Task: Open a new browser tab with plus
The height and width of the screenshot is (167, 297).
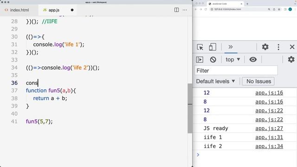Action: [x=247, y=4]
